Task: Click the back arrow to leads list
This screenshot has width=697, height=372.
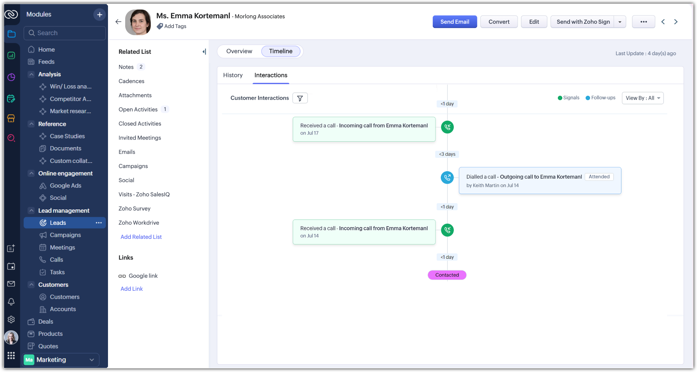Action: coord(118,22)
